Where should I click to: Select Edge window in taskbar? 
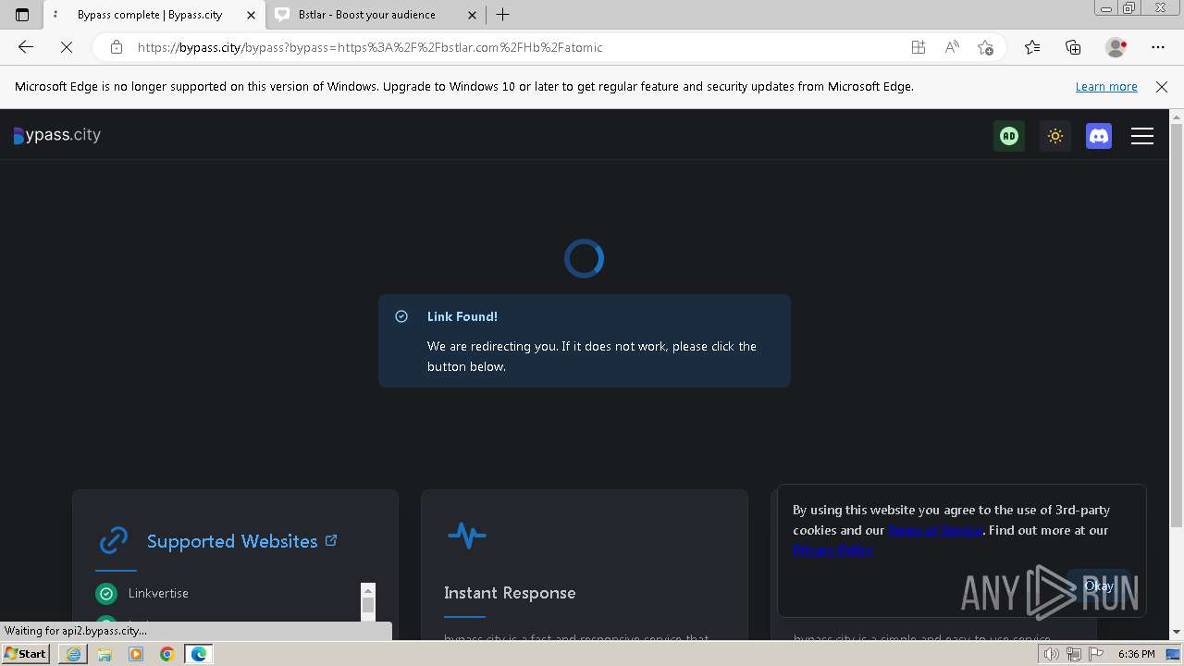199,654
